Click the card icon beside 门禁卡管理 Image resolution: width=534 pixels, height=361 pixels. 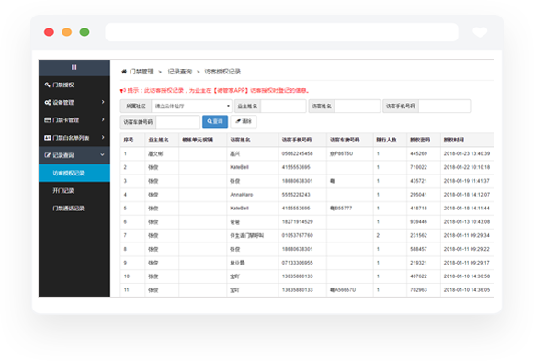coord(48,120)
